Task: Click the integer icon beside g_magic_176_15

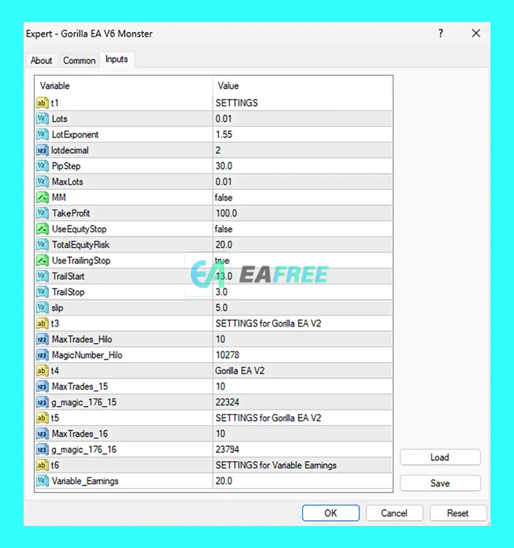Action: coord(42,402)
